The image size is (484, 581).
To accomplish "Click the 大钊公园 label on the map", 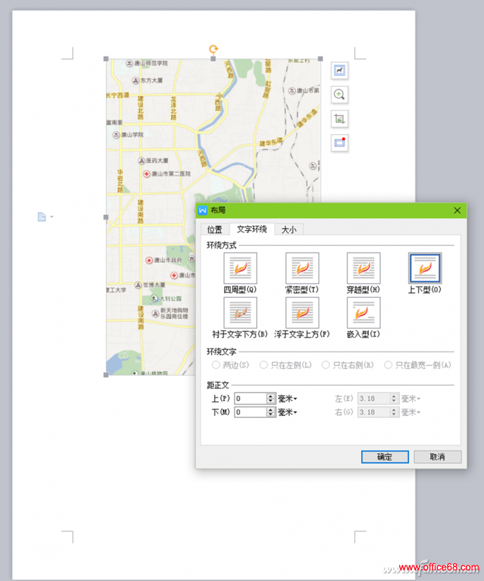I will click(170, 299).
